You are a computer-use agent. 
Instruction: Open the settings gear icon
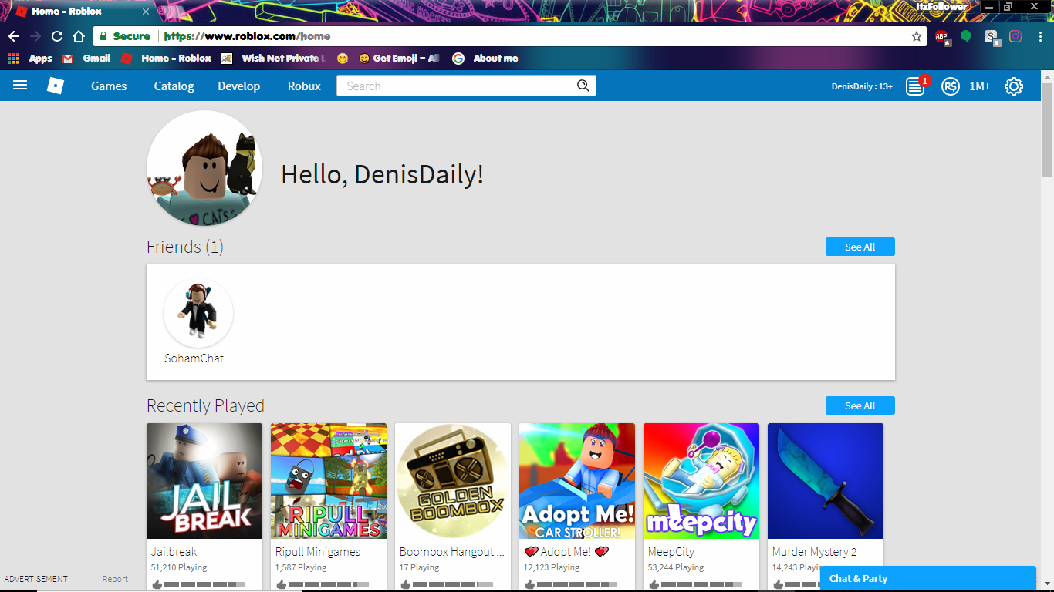(1014, 86)
